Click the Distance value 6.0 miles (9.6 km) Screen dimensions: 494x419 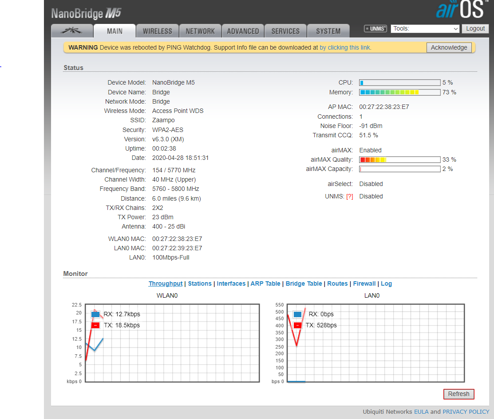(x=177, y=198)
